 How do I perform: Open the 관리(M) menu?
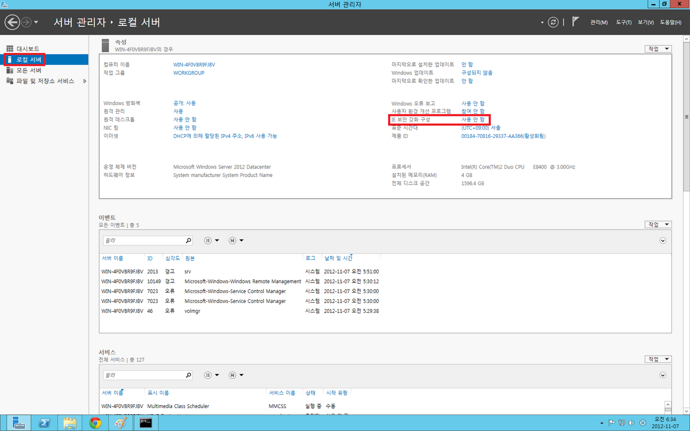coord(599,22)
